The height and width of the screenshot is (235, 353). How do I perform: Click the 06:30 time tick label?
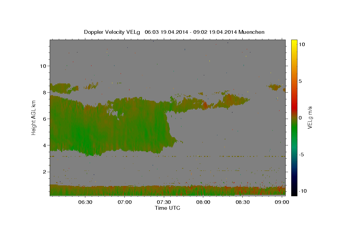[85, 202]
